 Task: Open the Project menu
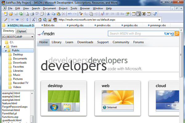tap(63, 8)
